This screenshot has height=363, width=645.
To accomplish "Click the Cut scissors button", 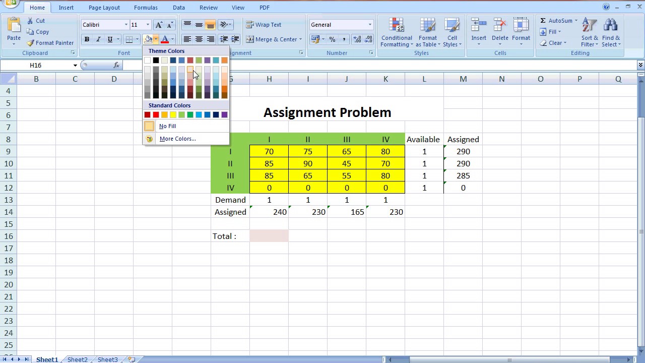I will (36, 21).
